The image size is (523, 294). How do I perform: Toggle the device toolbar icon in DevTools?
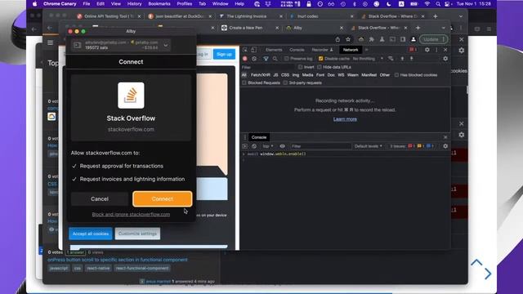[x=254, y=50]
